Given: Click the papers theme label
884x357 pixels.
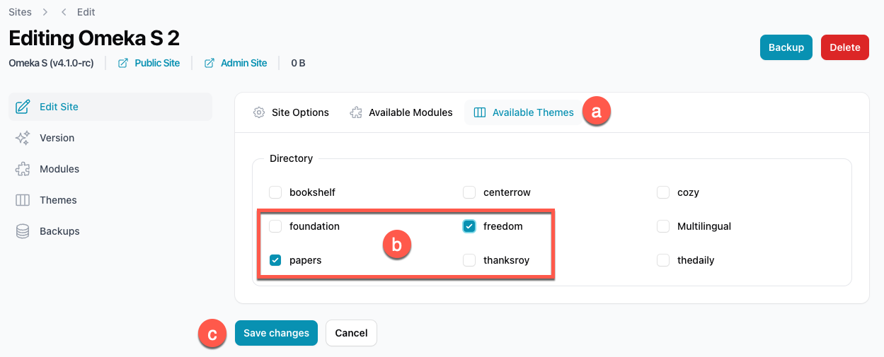Looking at the screenshot, I should (306, 260).
